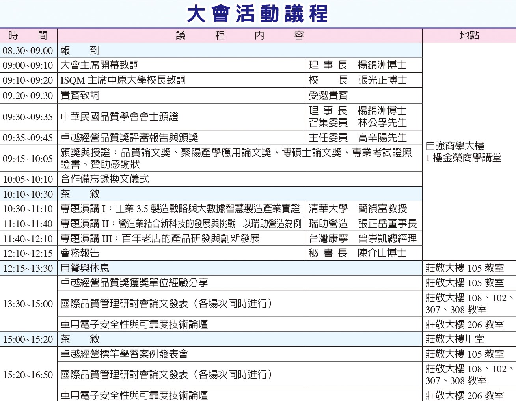Viewport: 516px width, 401px height.
Task: Select time 09:30~09:35
Action: (28, 117)
